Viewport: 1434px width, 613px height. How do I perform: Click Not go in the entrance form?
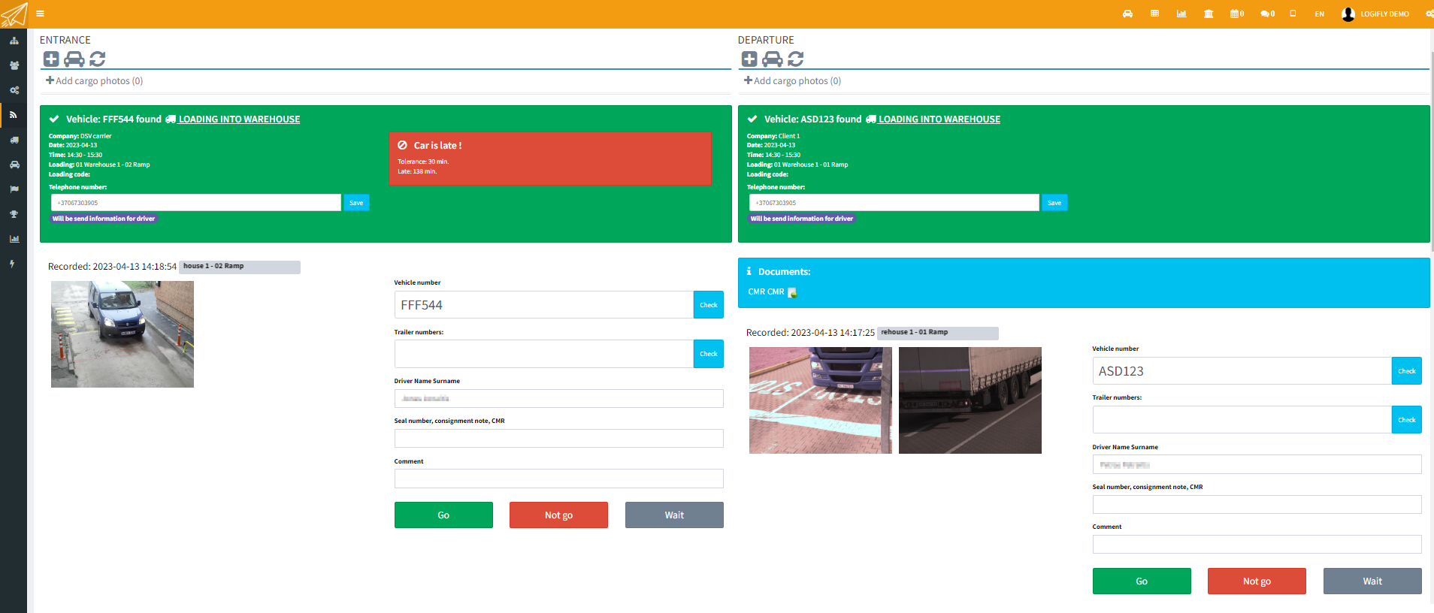[x=558, y=515]
